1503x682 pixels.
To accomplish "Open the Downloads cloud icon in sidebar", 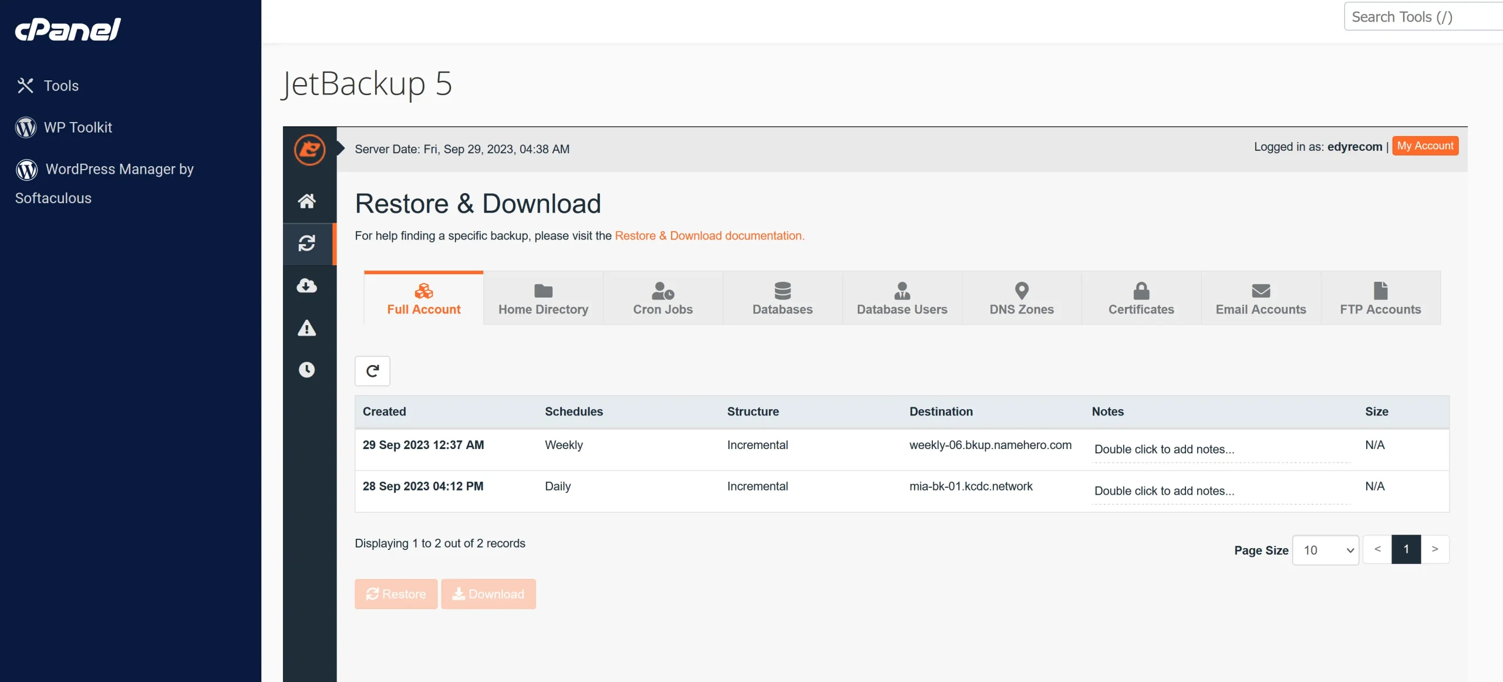I will [308, 286].
